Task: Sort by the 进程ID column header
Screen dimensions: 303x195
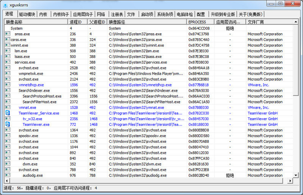Action: (x=78, y=22)
